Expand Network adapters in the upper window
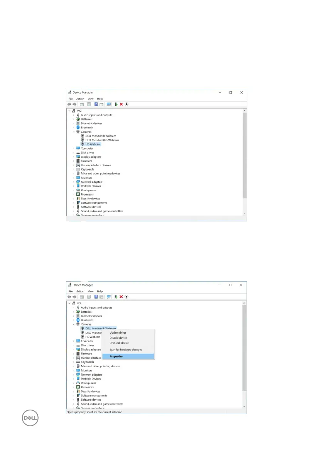 (x=74, y=182)
